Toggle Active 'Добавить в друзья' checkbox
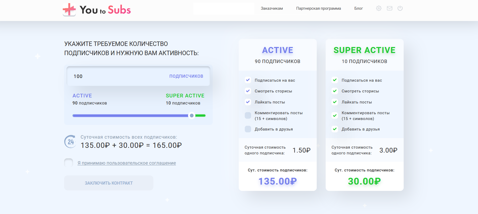Screen dimensions: 478x214 tap(248, 129)
